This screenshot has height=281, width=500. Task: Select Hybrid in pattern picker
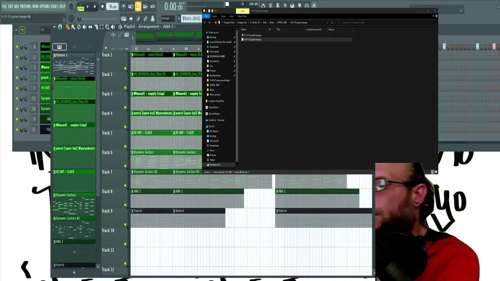point(74,265)
